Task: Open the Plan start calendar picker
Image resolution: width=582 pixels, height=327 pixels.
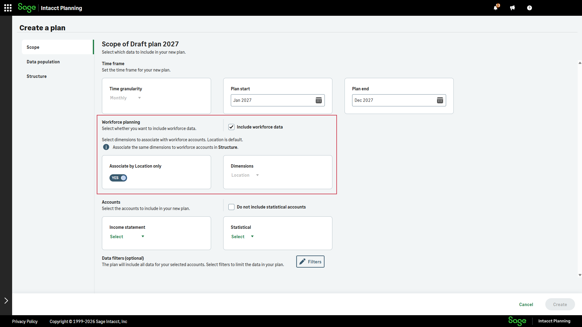Action: click(319, 100)
